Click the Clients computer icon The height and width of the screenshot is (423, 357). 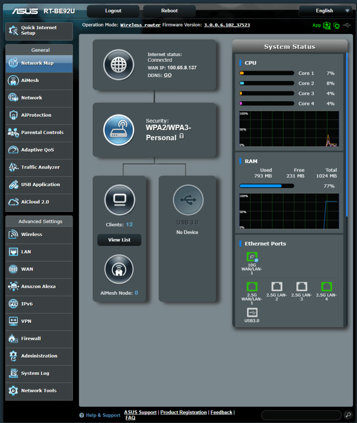(120, 200)
